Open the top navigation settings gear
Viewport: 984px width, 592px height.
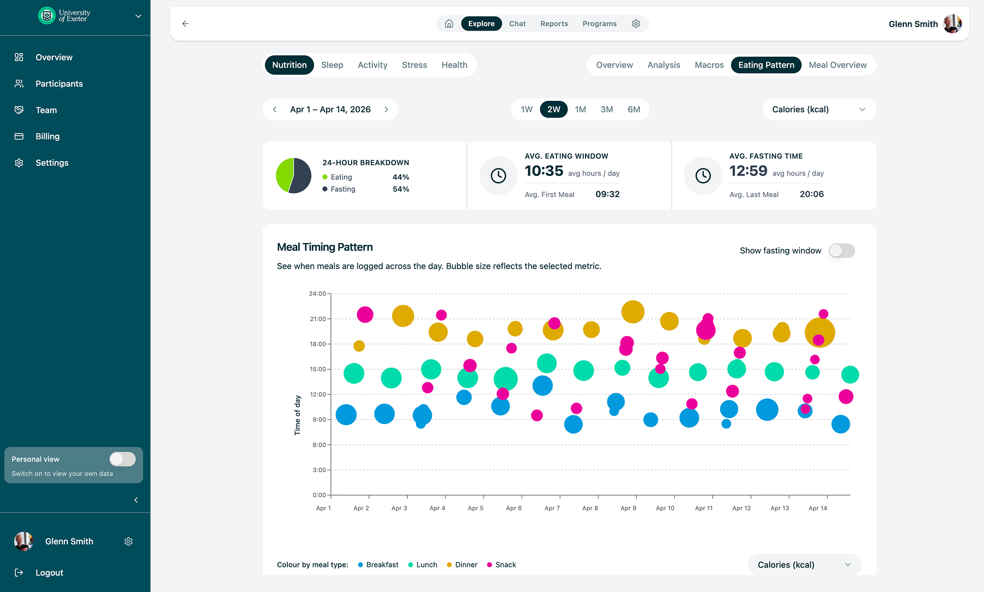point(636,23)
